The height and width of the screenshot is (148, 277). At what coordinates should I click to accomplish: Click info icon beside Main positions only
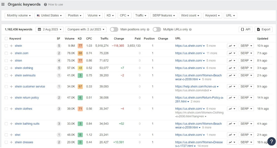tap(148, 29)
